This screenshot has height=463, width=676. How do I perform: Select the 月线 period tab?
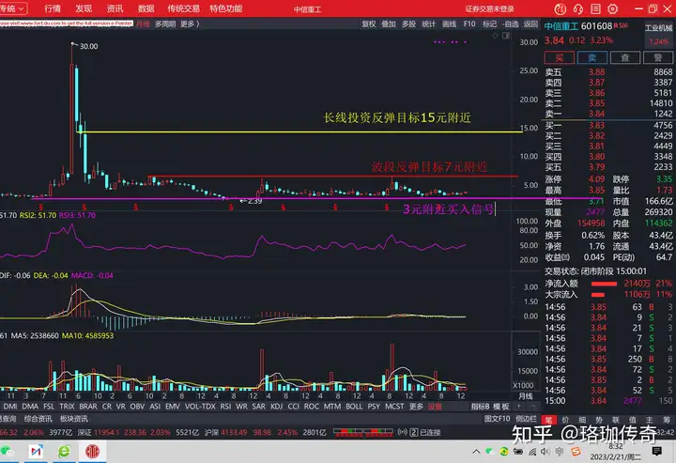pos(143,23)
